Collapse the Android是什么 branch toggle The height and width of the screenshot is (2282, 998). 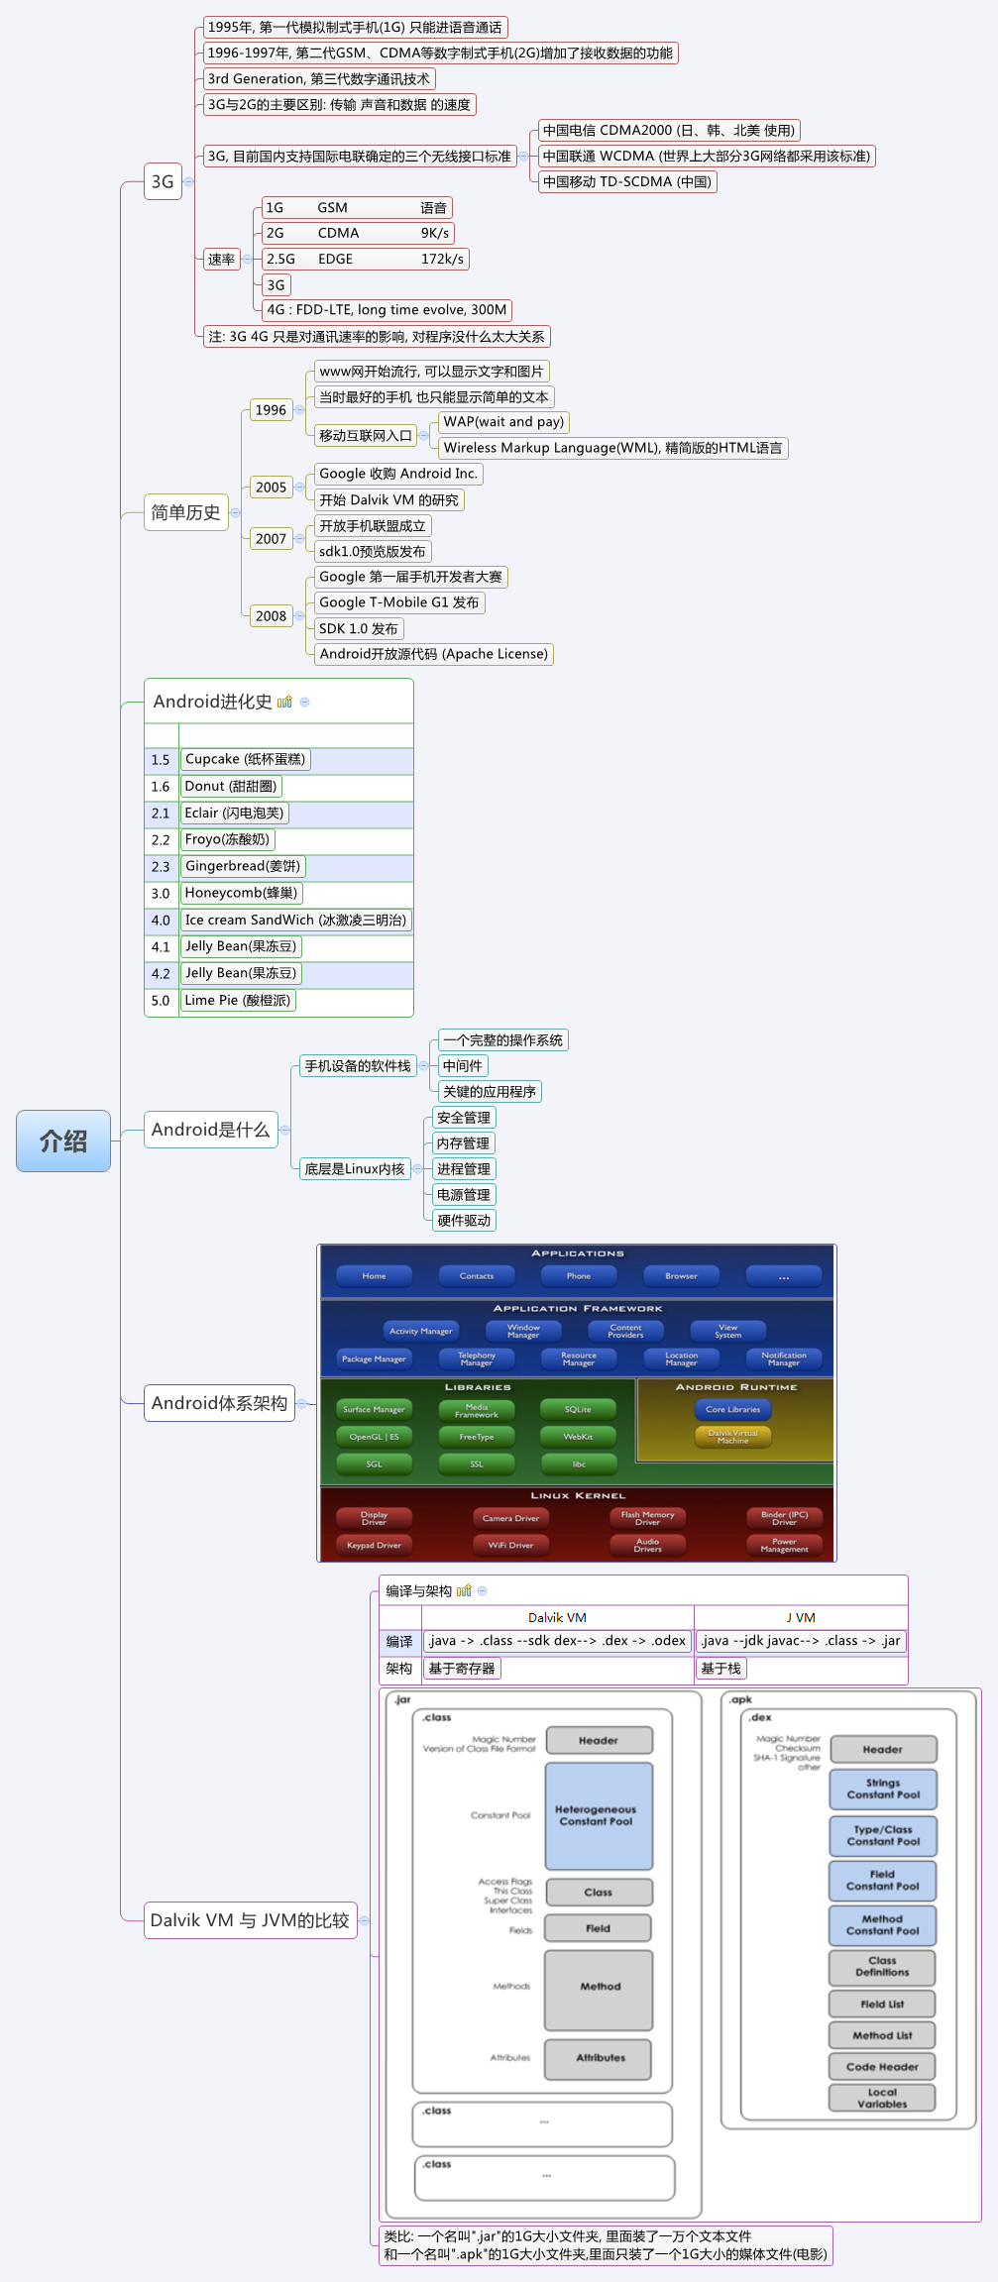[x=284, y=1130]
